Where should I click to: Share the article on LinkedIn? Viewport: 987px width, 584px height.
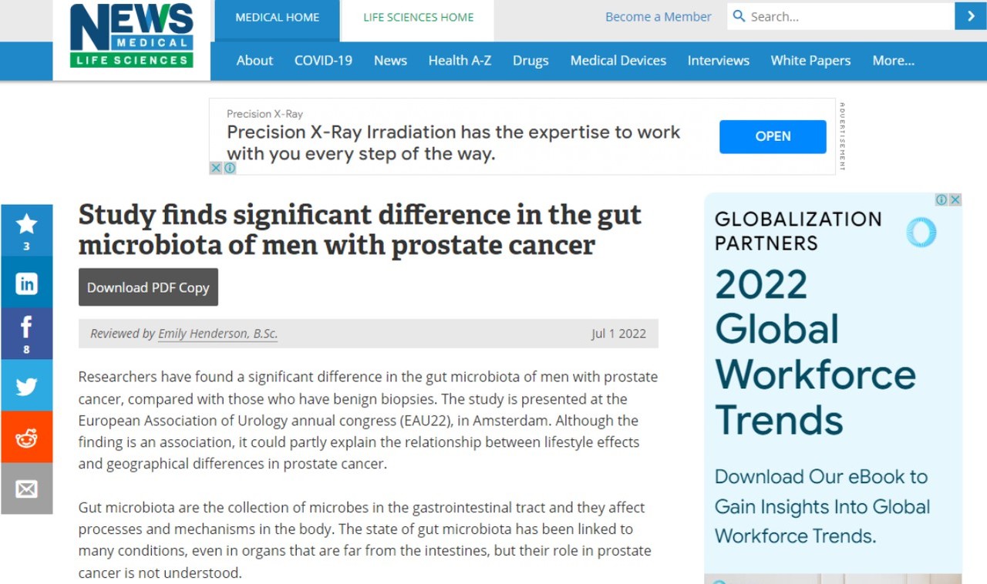(x=27, y=283)
